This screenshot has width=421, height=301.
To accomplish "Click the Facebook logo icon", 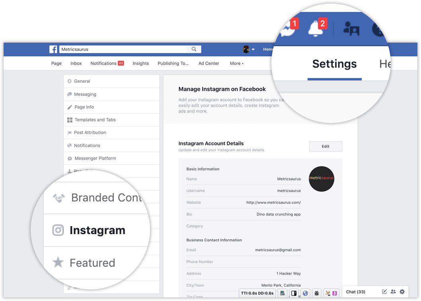I will click(x=53, y=49).
